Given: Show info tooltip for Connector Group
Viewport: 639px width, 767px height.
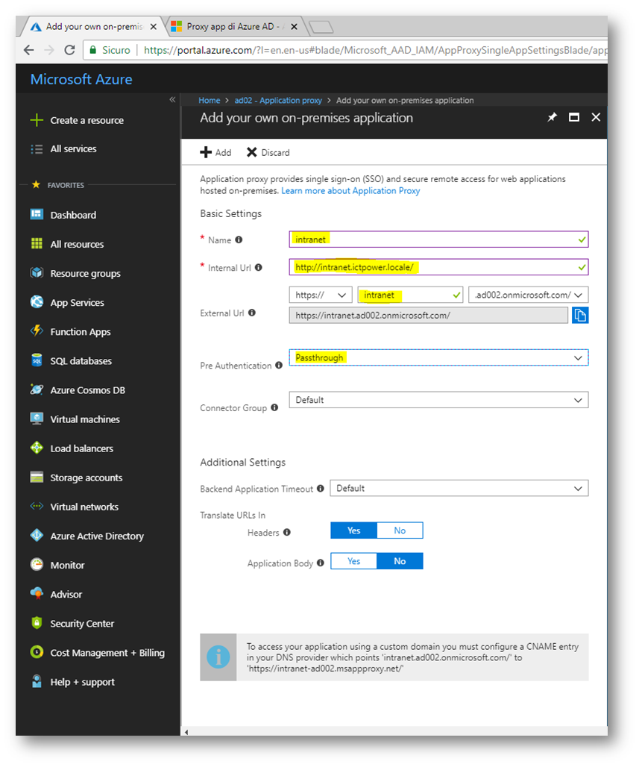Looking at the screenshot, I should pos(275,407).
